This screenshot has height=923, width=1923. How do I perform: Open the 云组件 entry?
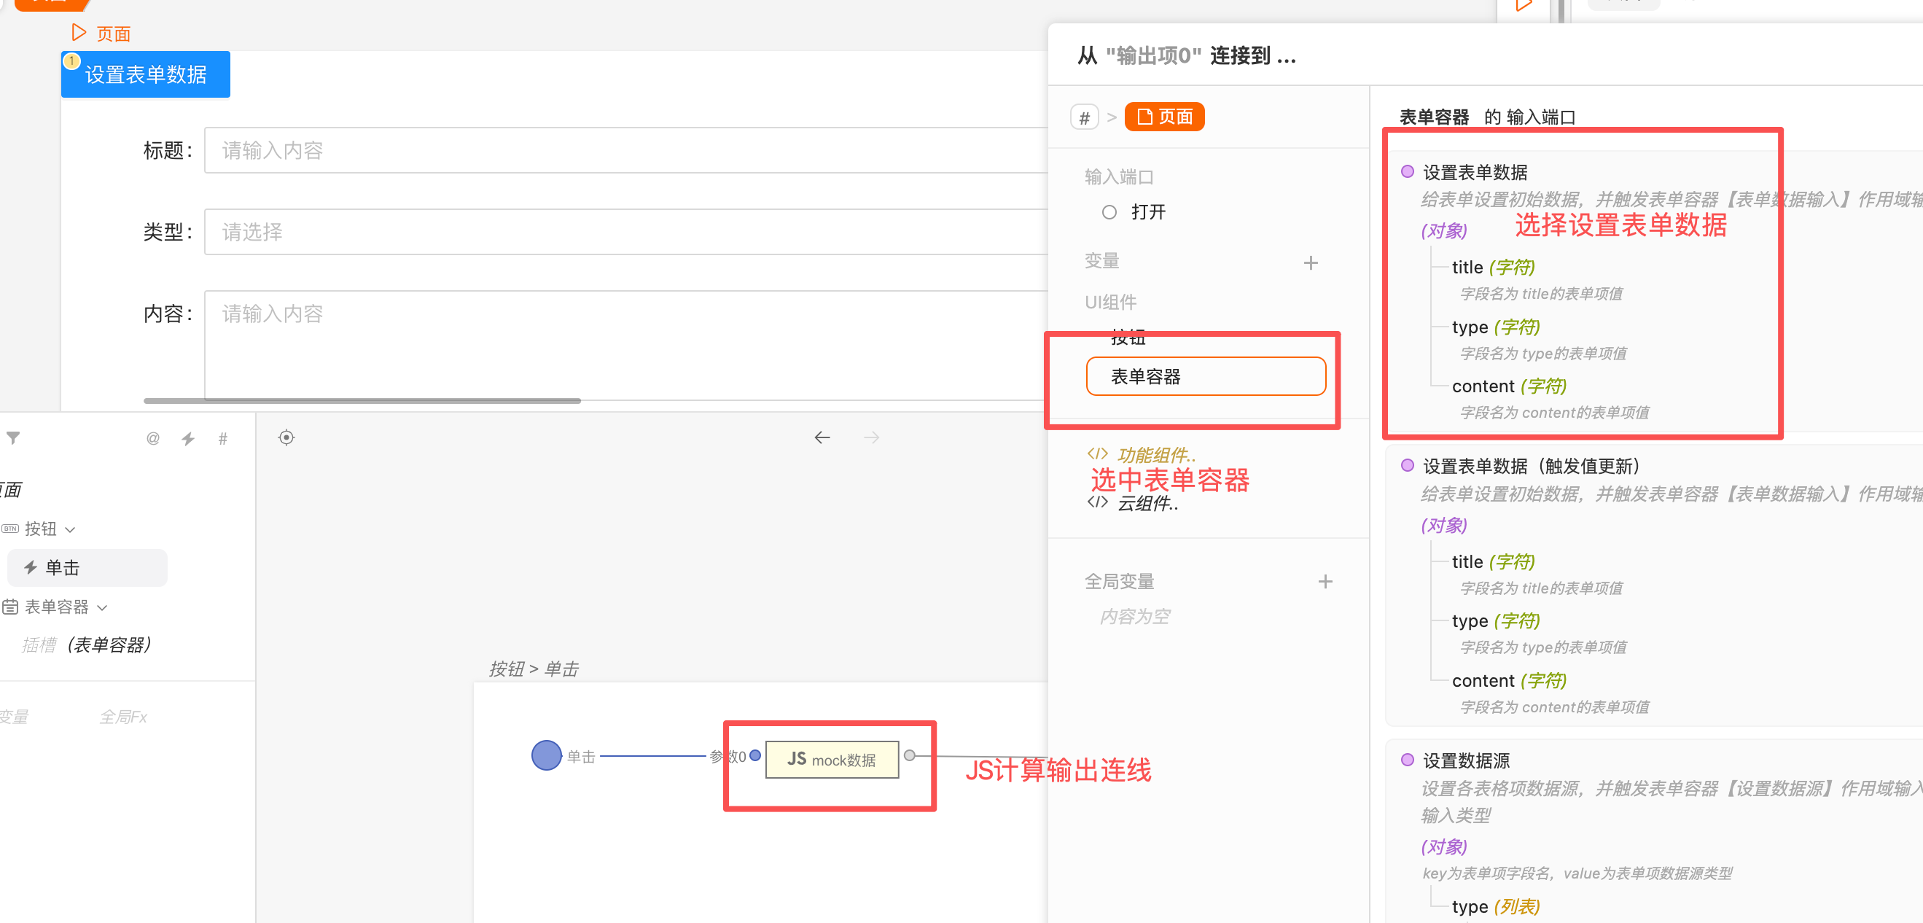point(1146,503)
